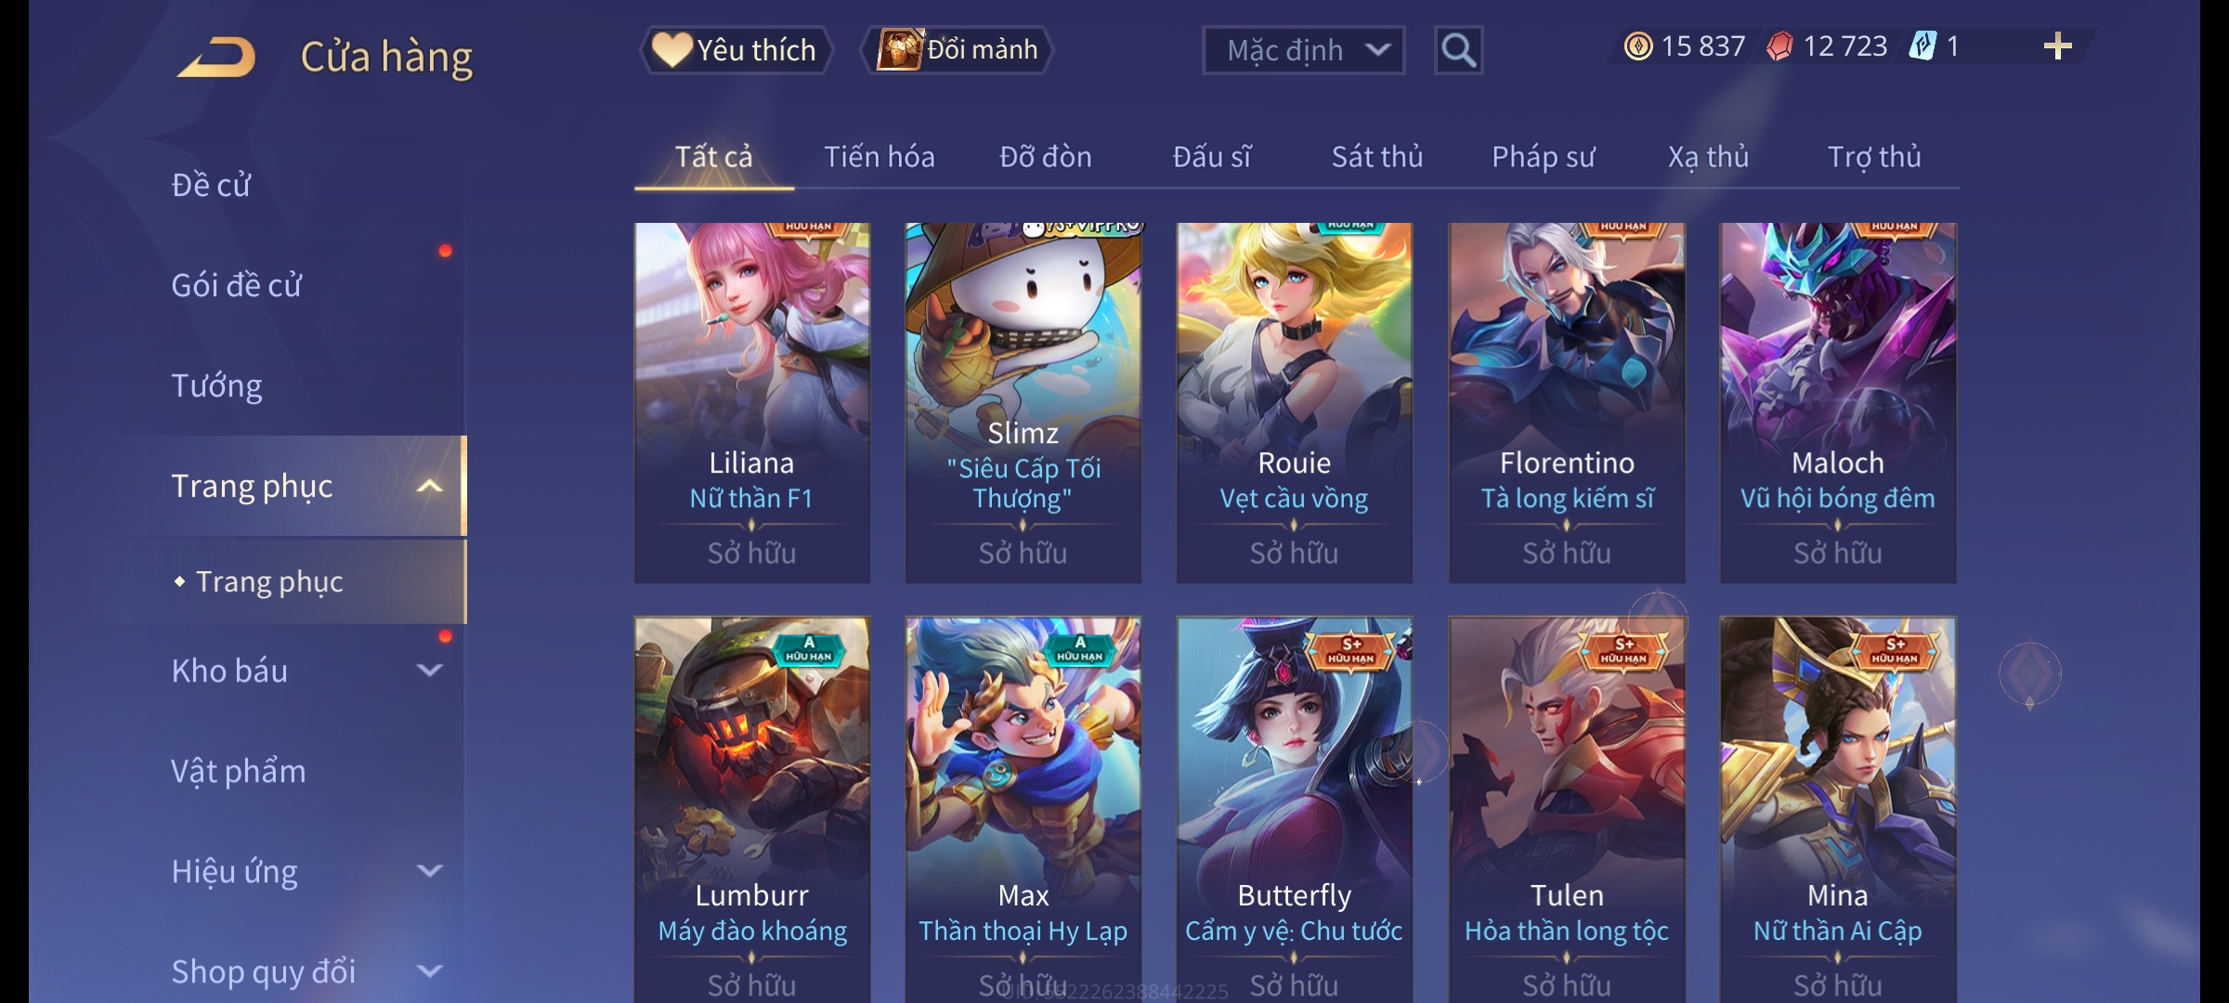Open the search magnifier icon
Screen dimensions: 2229x1003
tap(1458, 50)
